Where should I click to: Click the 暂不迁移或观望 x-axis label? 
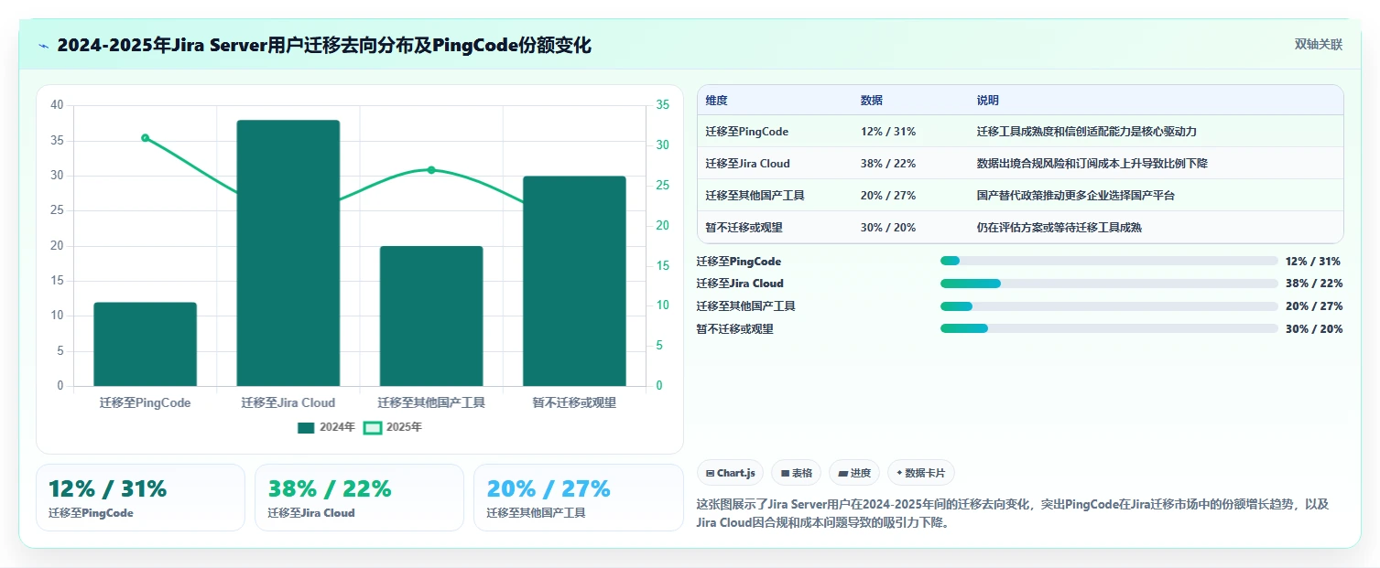click(x=574, y=402)
